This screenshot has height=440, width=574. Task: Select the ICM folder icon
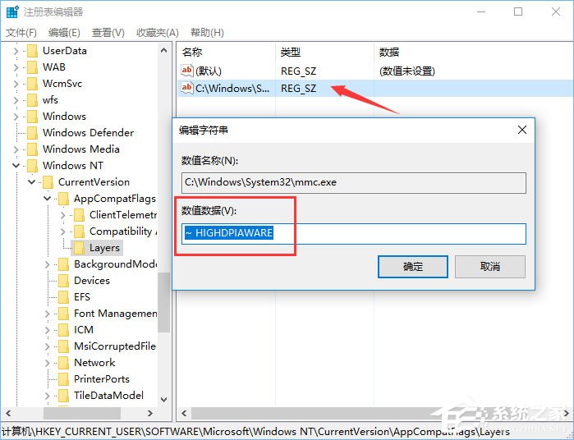64,330
